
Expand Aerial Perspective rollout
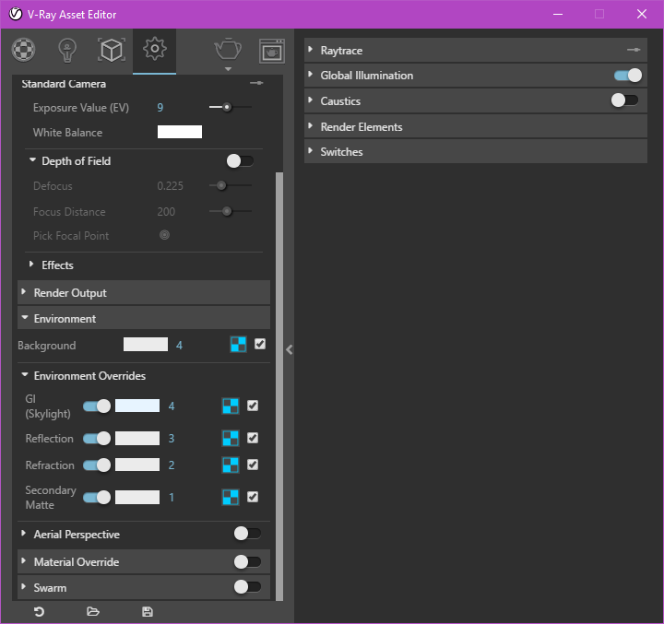click(24, 534)
